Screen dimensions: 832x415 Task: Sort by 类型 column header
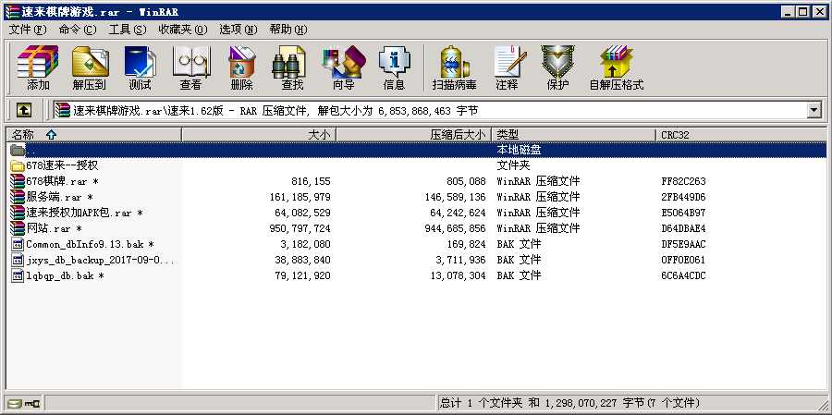click(573, 135)
